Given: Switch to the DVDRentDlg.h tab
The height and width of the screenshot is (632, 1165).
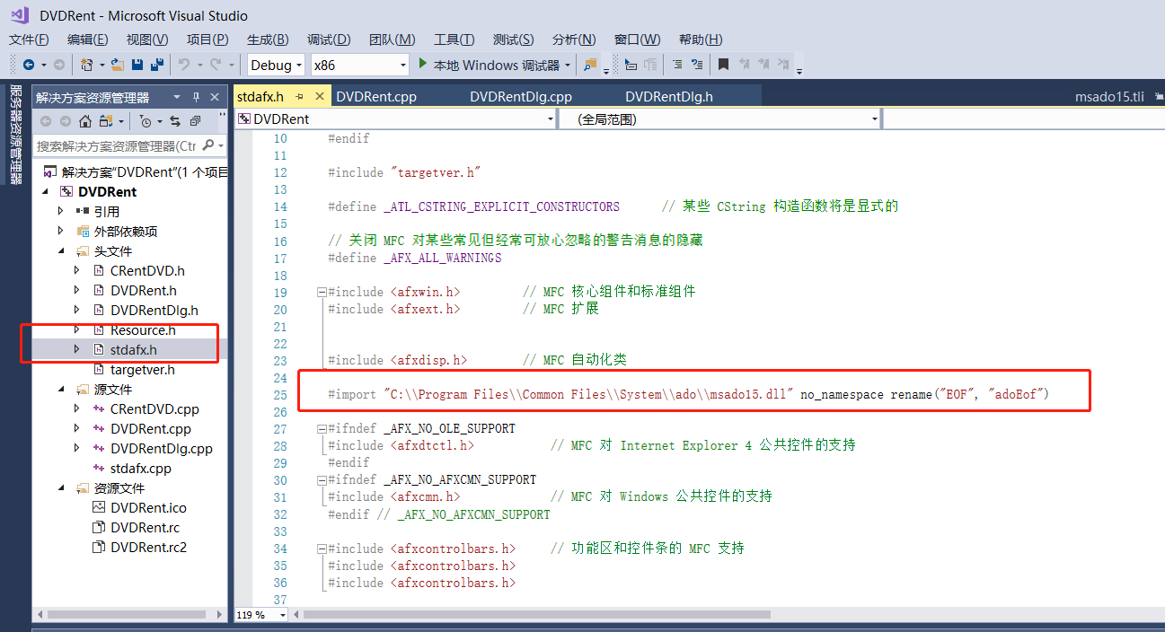Looking at the screenshot, I should [669, 96].
